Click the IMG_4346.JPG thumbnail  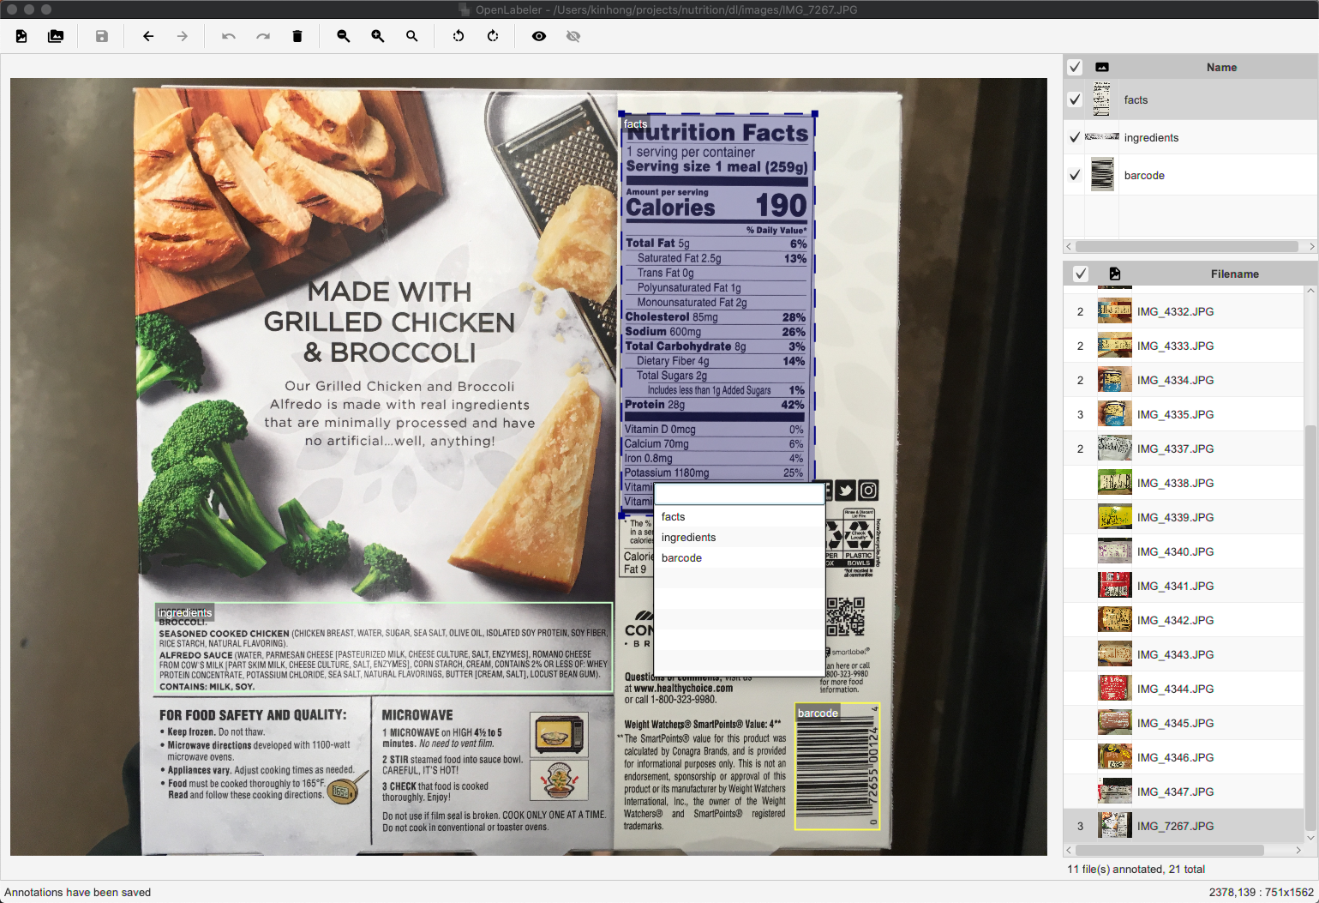(x=1115, y=757)
